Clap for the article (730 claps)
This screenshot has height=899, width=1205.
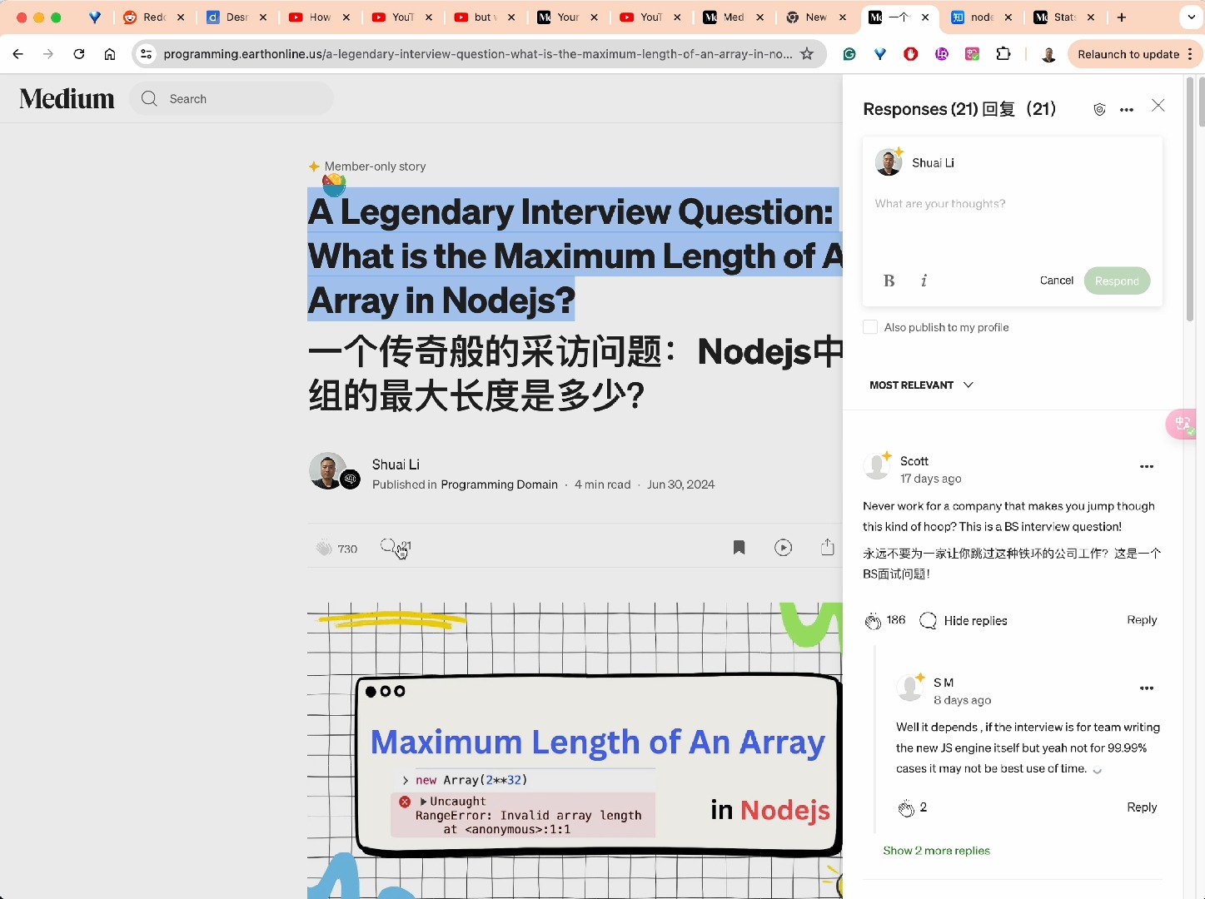click(324, 548)
